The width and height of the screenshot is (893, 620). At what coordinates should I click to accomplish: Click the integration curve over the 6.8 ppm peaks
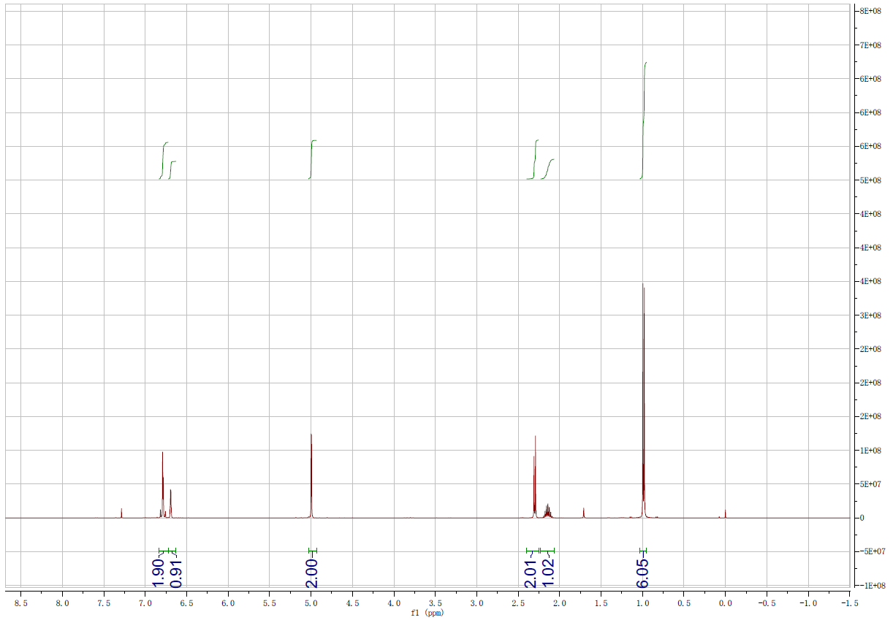click(161, 159)
